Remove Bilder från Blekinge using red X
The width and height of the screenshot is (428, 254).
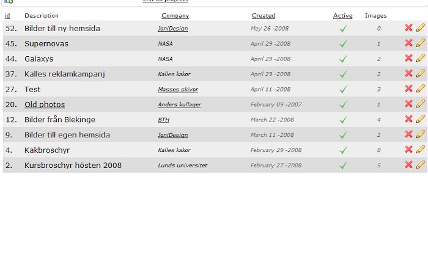coord(408,119)
